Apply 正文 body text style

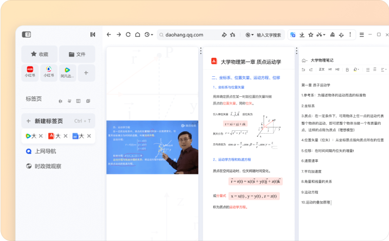(x=321, y=69)
